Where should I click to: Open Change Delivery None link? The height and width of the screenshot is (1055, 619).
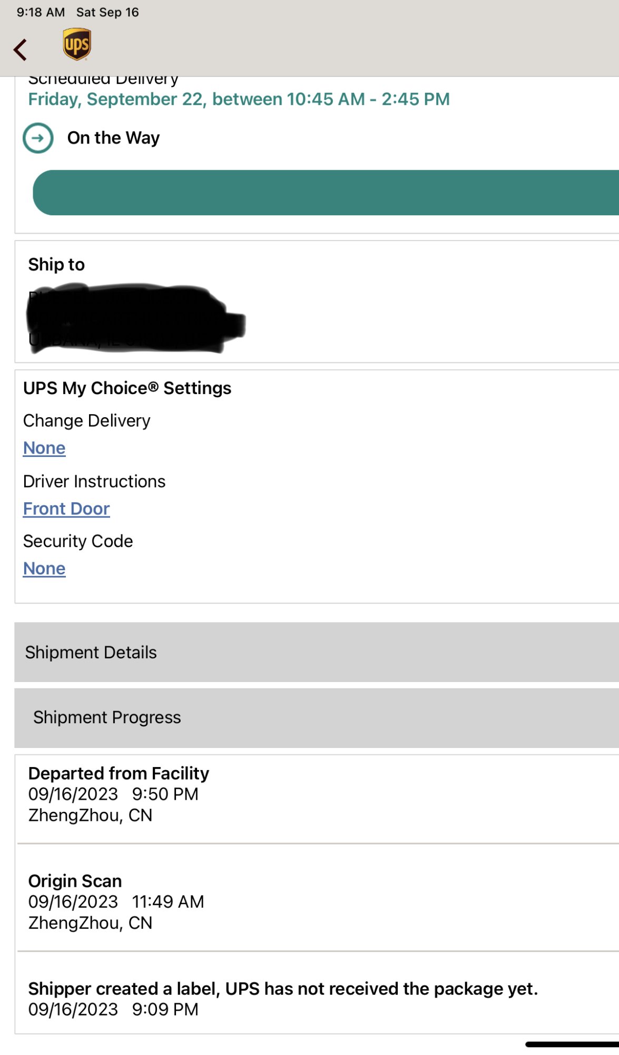click(x=44, y=448)
